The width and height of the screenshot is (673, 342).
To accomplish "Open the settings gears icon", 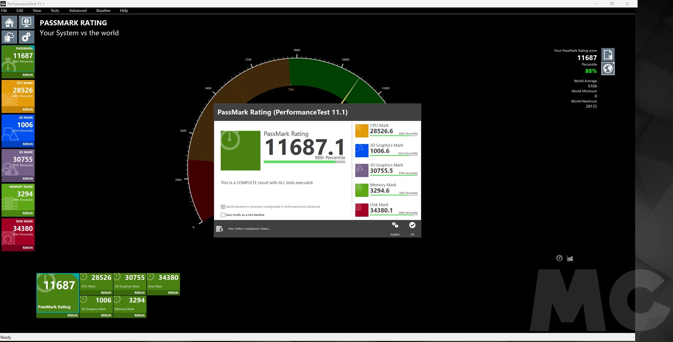I will click(26, 37).
